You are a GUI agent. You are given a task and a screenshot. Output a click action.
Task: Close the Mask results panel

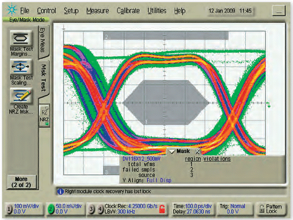pyautogui.click(x=197, y=151)
